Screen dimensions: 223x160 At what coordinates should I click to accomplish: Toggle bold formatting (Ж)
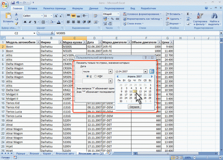(x=25, y=22)
